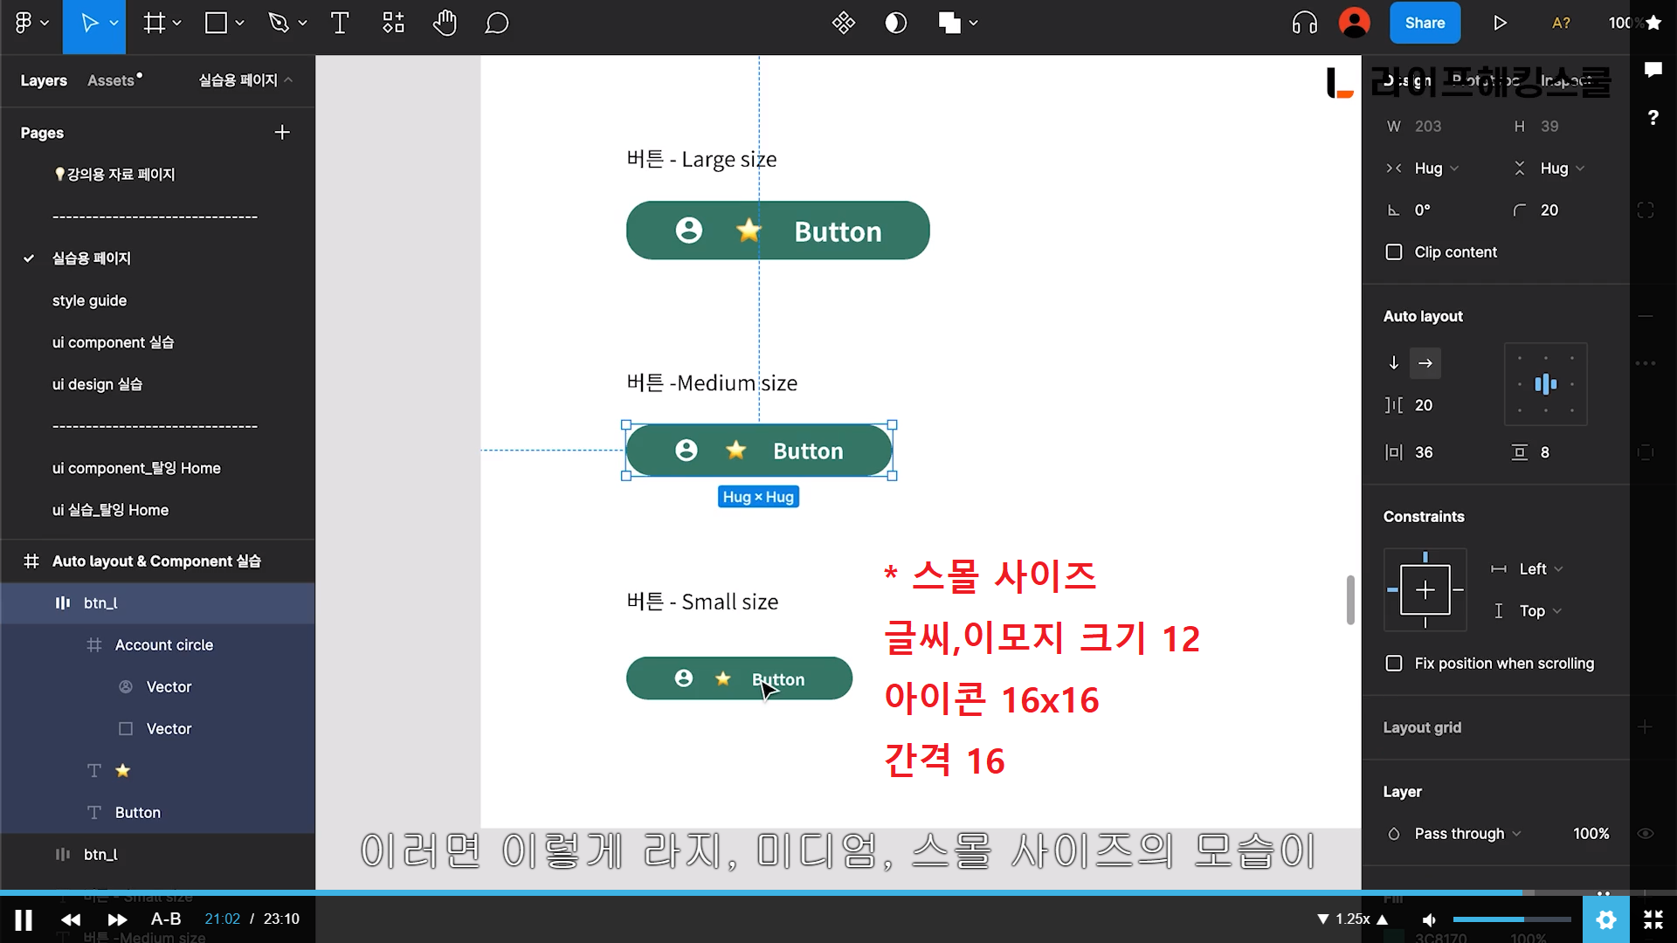The image size is (1677, 943).
Task: Open the headphones audio icon
Action: (x=1304, y=24)
